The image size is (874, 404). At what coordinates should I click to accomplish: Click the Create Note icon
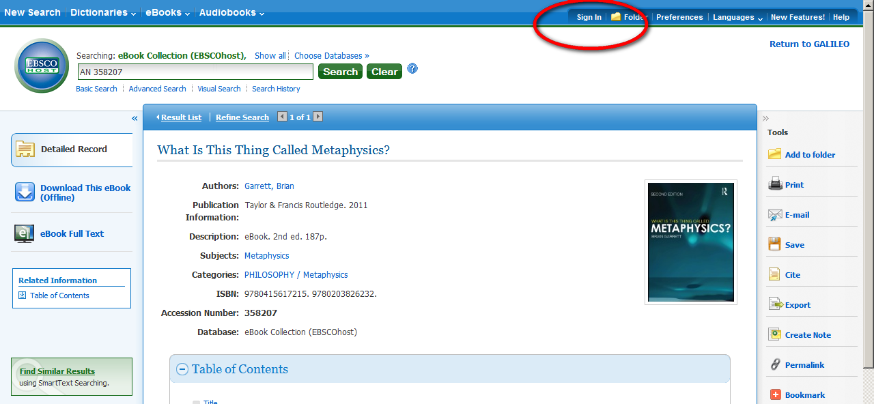click(775, 334)
